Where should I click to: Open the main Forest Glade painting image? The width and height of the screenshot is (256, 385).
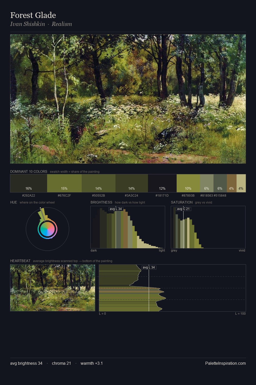point(128,99)
